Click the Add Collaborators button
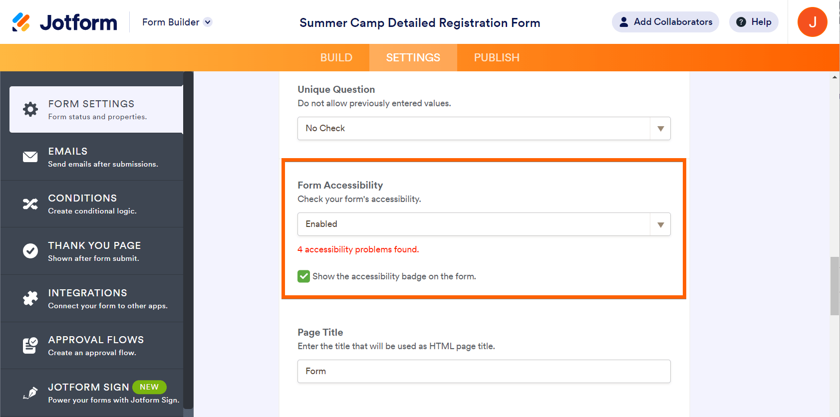This screenshot has height=417, width=840. [665, 22]
